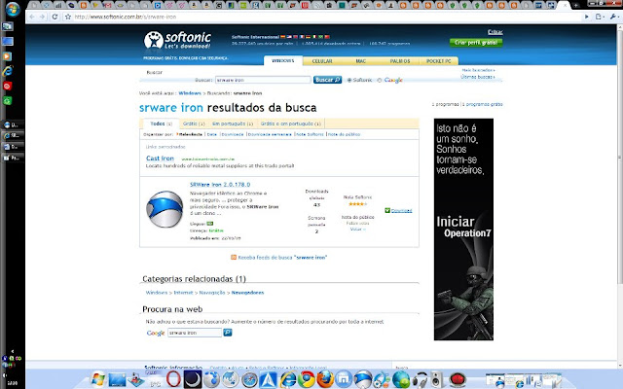
Task: Open the Windows flag icon in dock
Action: coord(97,379)
